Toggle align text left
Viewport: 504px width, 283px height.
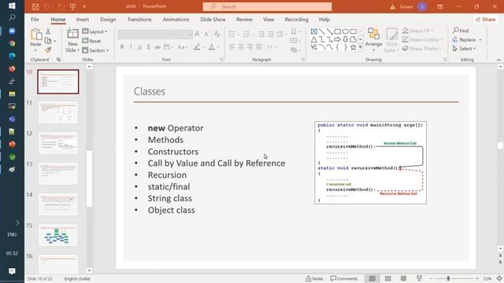[232, 47]
